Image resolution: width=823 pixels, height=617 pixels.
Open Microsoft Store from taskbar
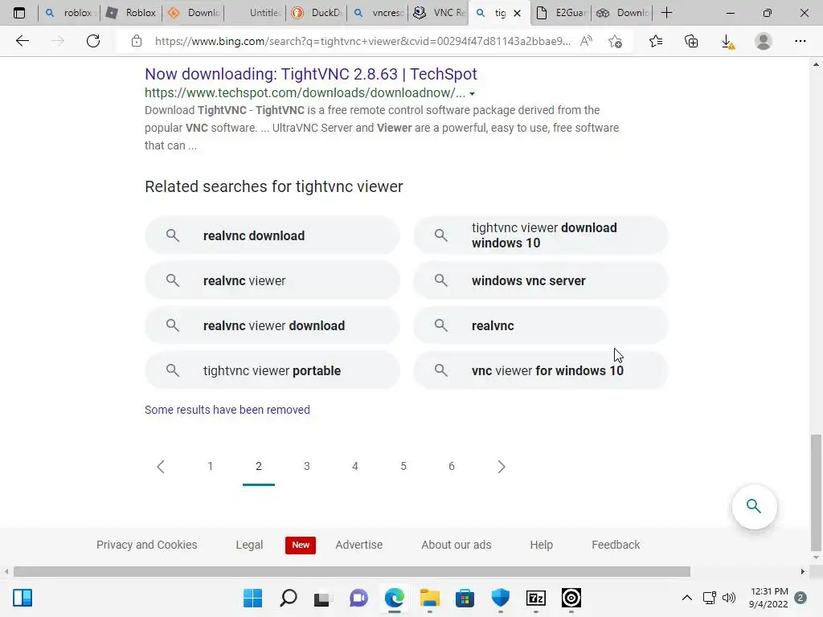tap(465, 598)
